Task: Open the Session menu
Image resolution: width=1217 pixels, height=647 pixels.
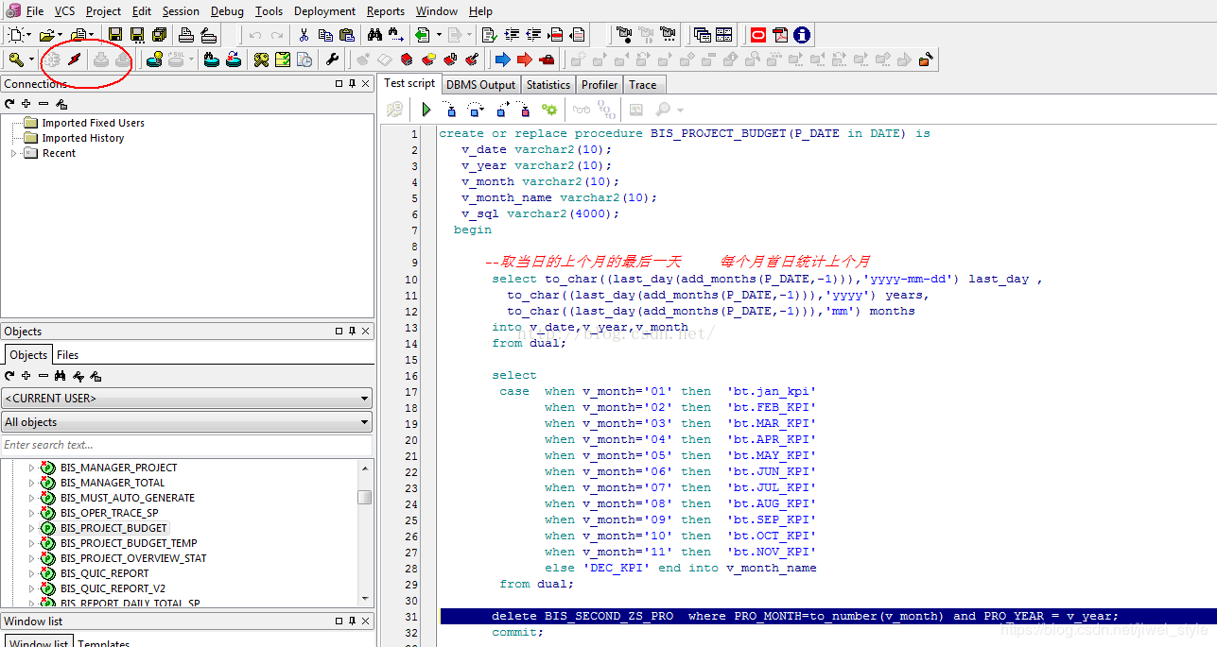Action: coord(181,11)
